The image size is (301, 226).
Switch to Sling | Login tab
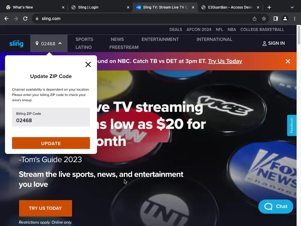click(100, 7)
